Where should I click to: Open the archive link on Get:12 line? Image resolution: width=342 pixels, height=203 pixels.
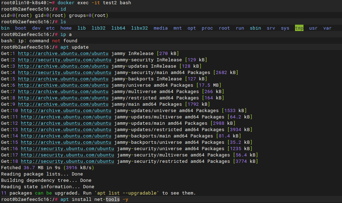tap(66, 123)
